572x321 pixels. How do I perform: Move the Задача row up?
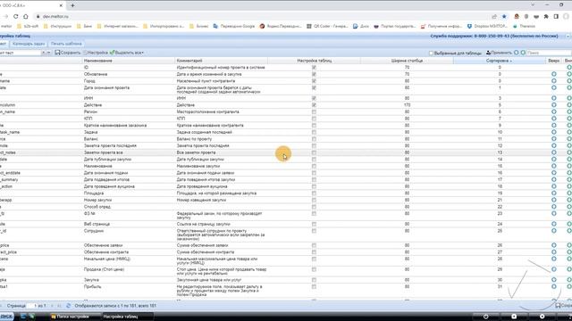point(554,133)
